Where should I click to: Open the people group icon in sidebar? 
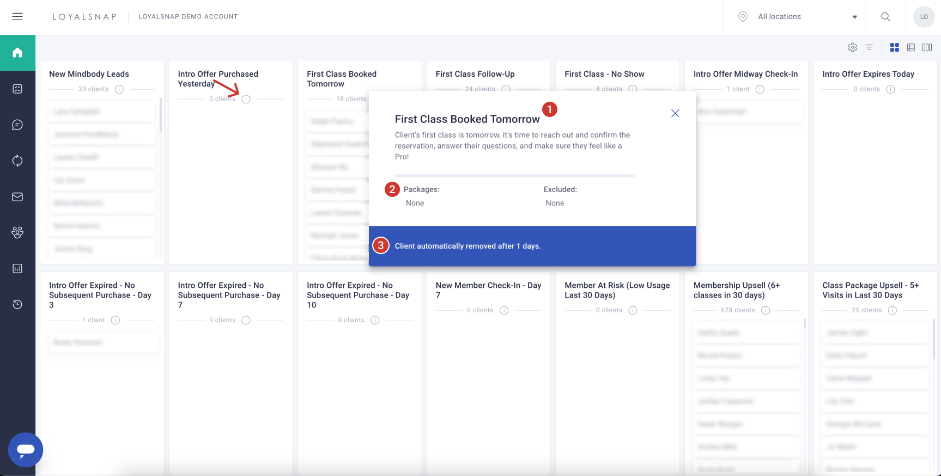pos(17,232)
